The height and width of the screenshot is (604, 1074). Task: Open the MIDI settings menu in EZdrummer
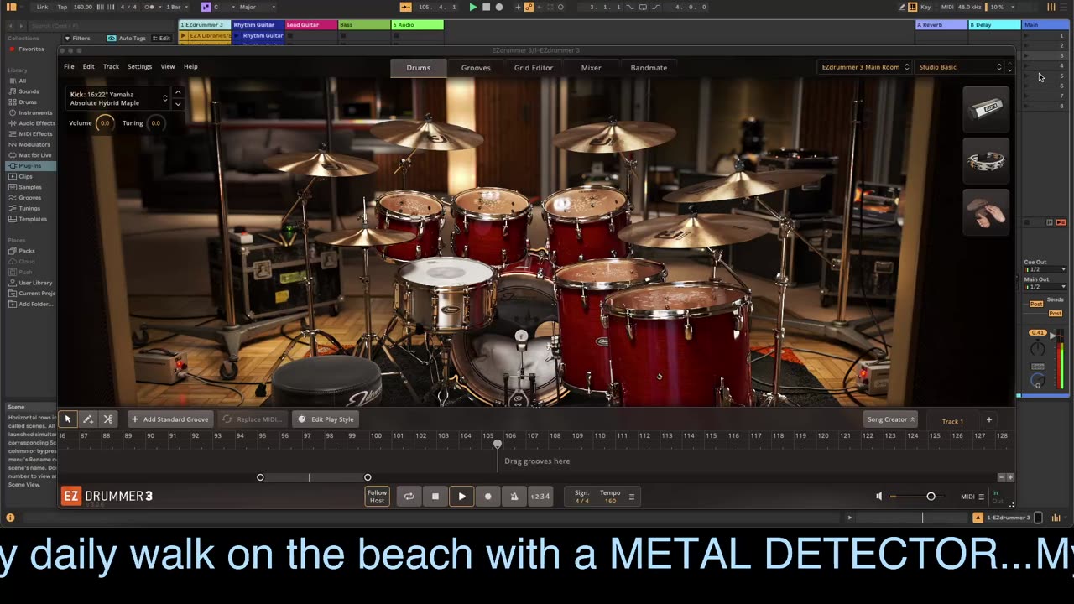click(x=972, y=496)
